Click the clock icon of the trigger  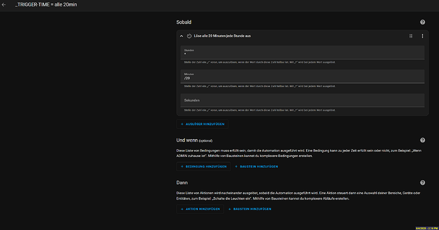tap(189, 36)
